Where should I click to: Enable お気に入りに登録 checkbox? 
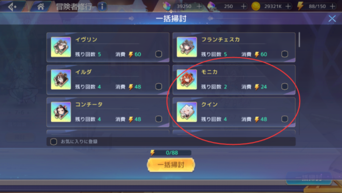pyautogui.click(x=54, y=141)
